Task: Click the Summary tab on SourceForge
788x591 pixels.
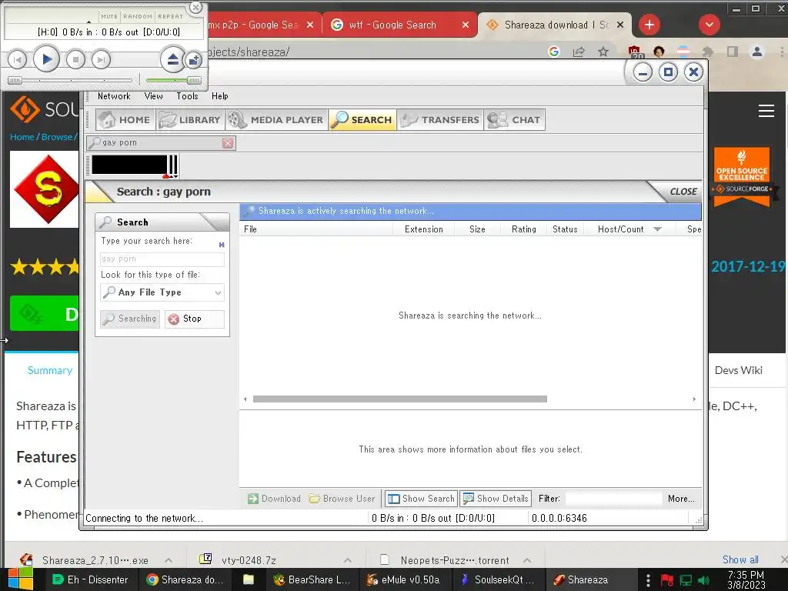Action: coord(50,370)
